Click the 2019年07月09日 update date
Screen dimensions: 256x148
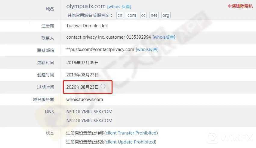[x=82, y=63]
